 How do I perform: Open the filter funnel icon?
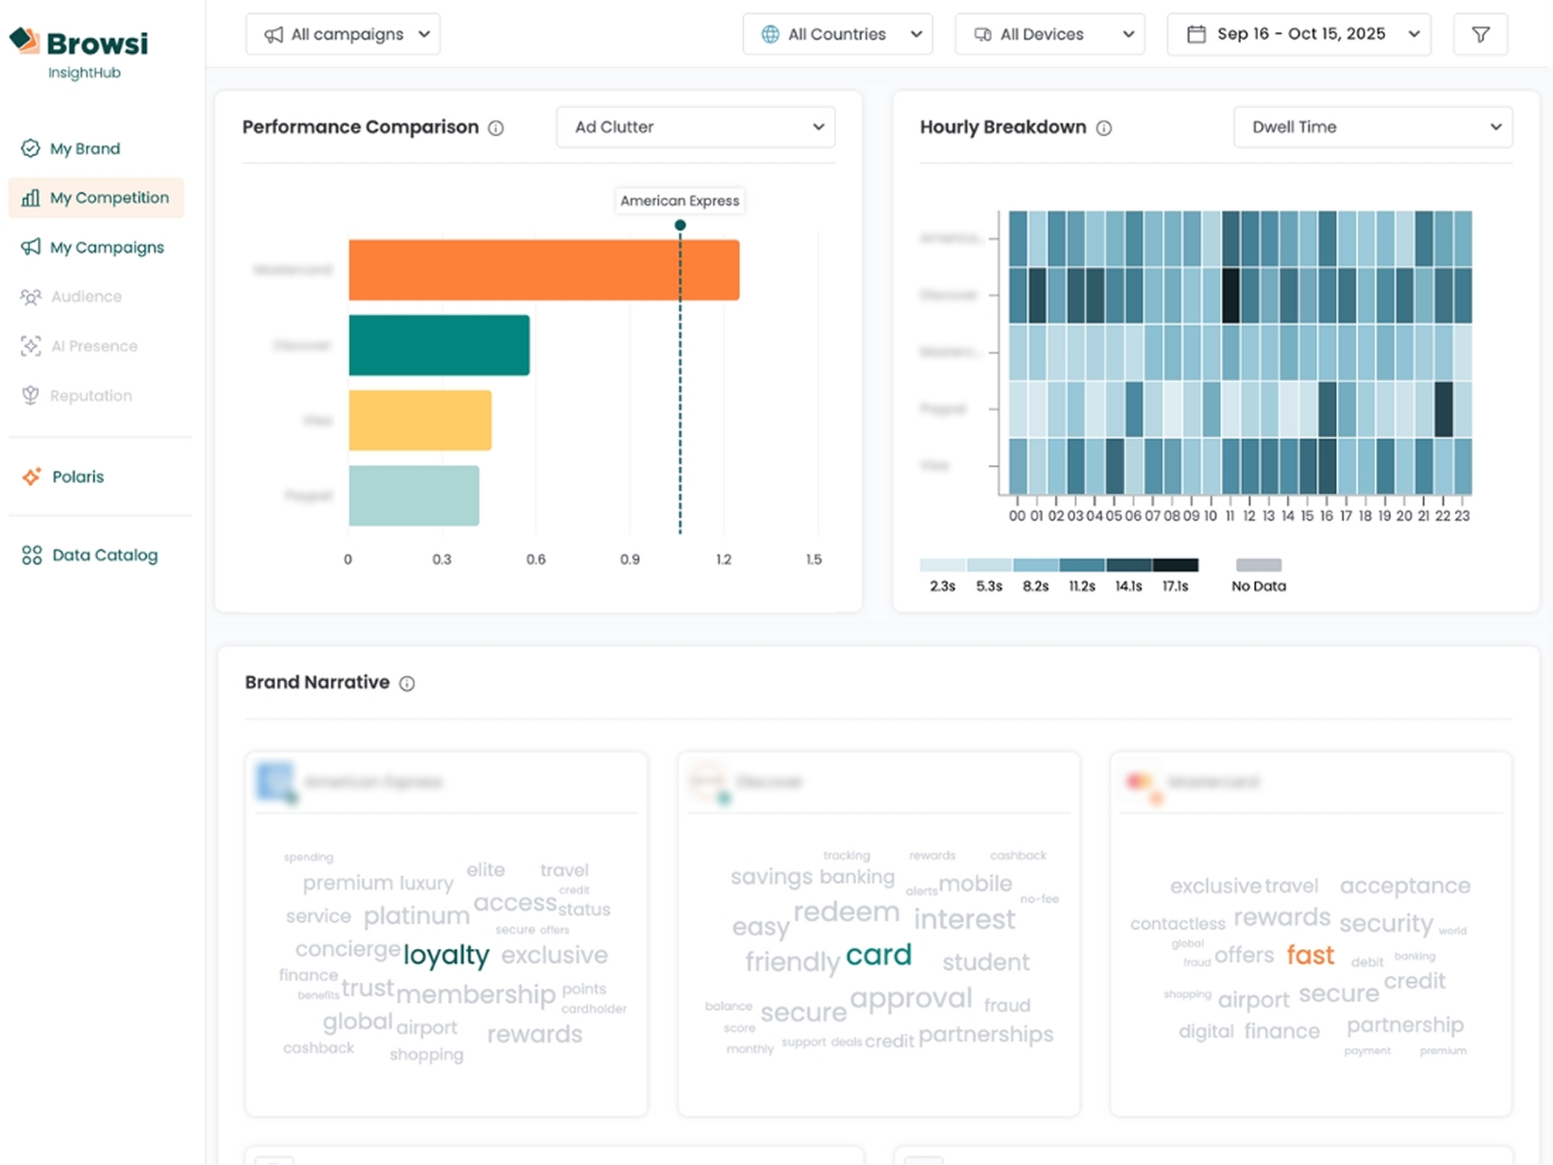tap(1479, 35)
